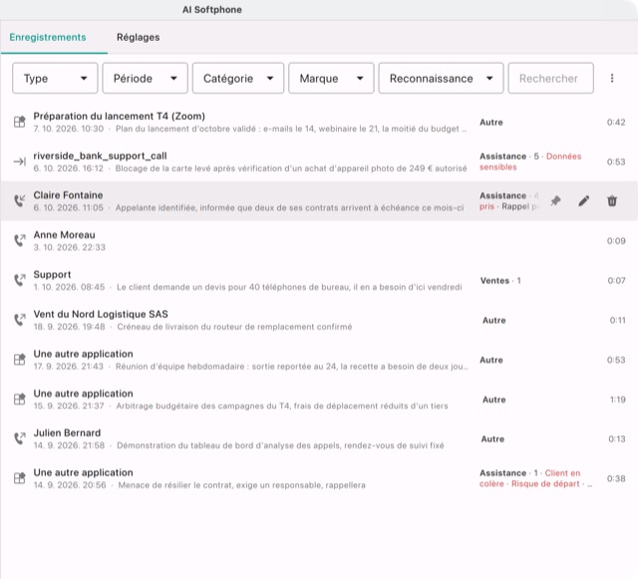Click summary 'Menace de résilier le contrat'

pyautogui.click(x=241, y=485)
